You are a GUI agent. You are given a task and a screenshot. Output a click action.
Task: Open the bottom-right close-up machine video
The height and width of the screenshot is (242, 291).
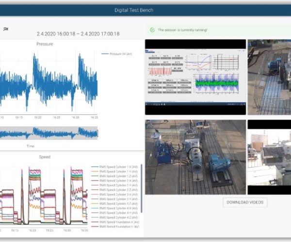[269, 157]
